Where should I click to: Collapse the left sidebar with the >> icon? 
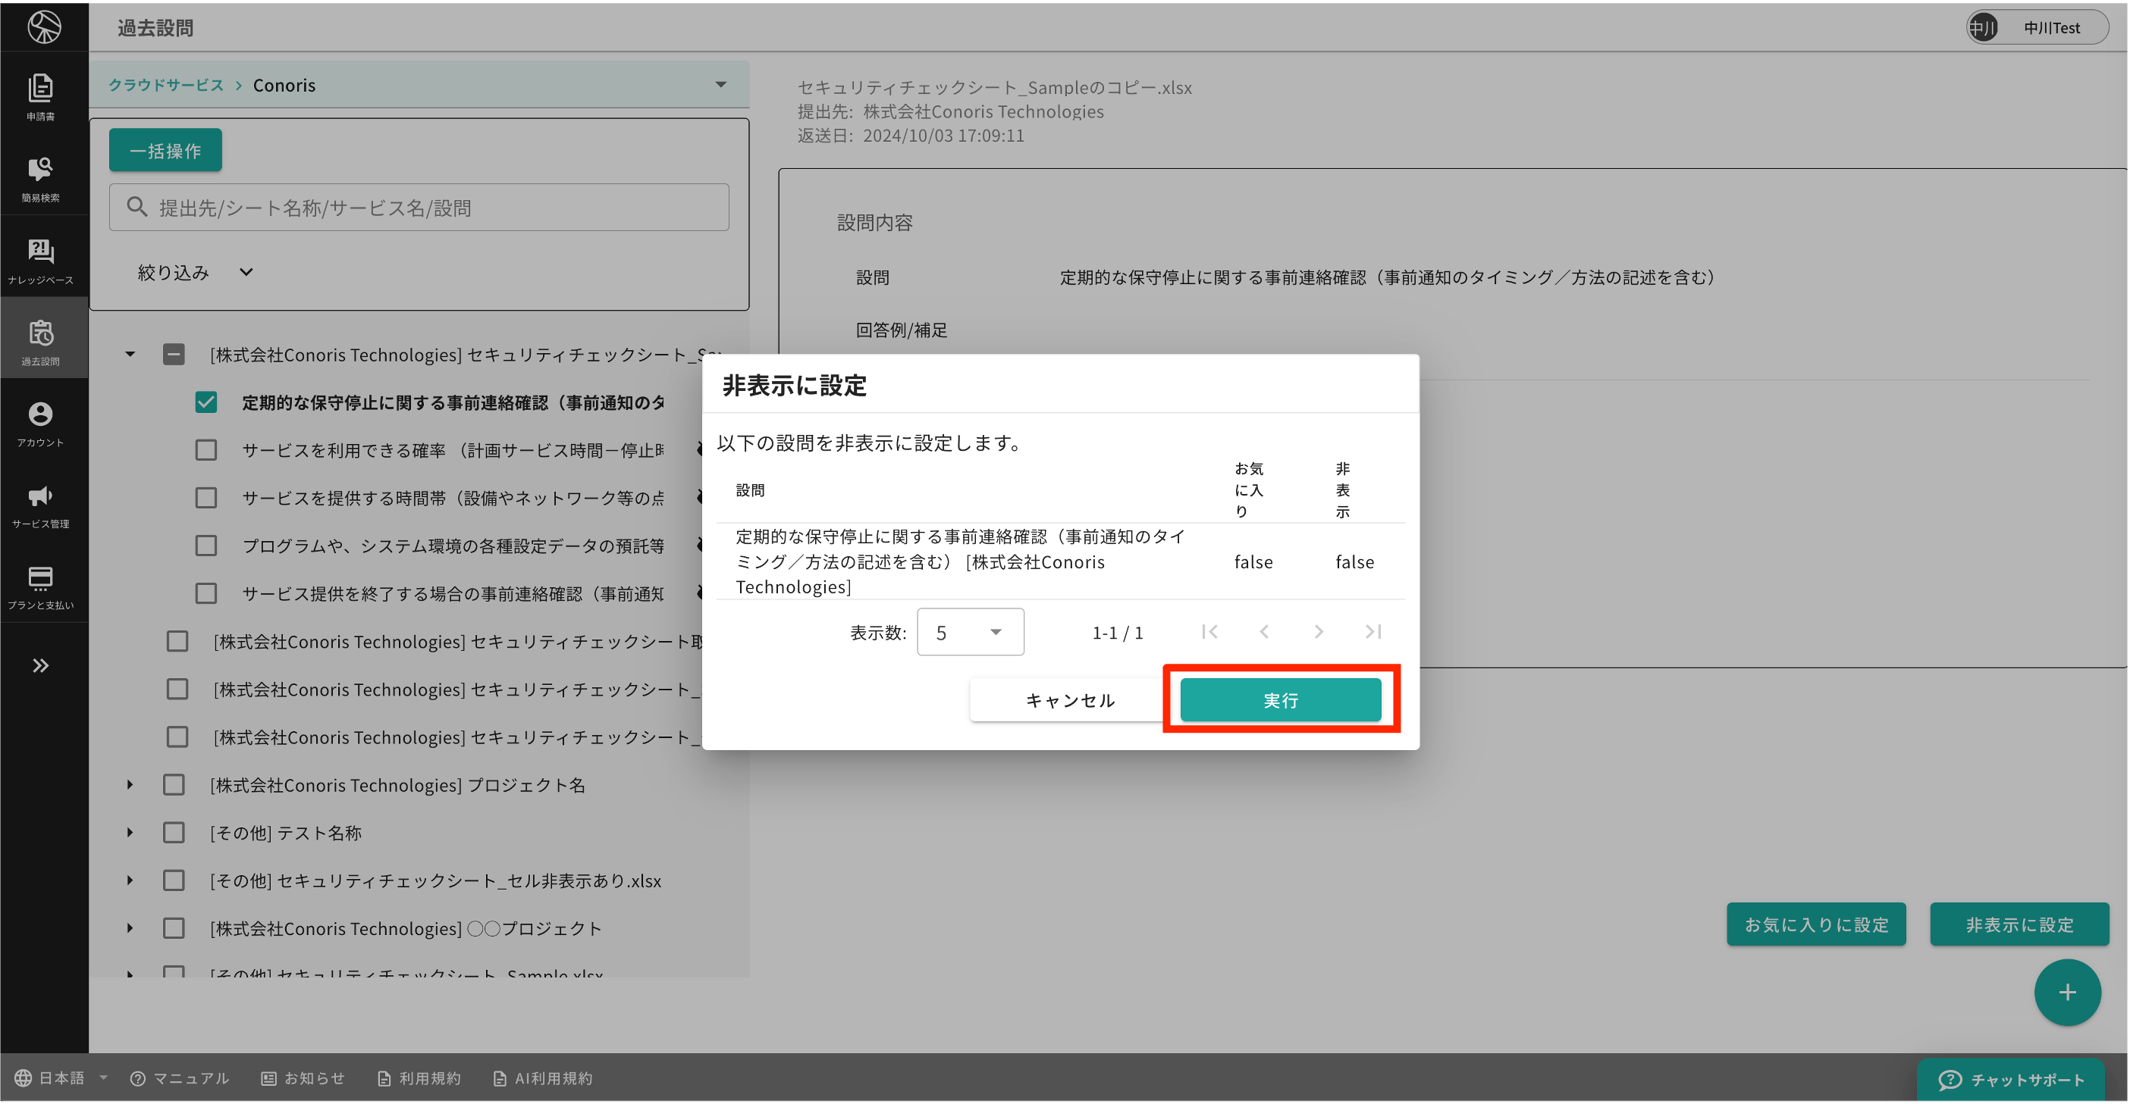pos(40,665)
